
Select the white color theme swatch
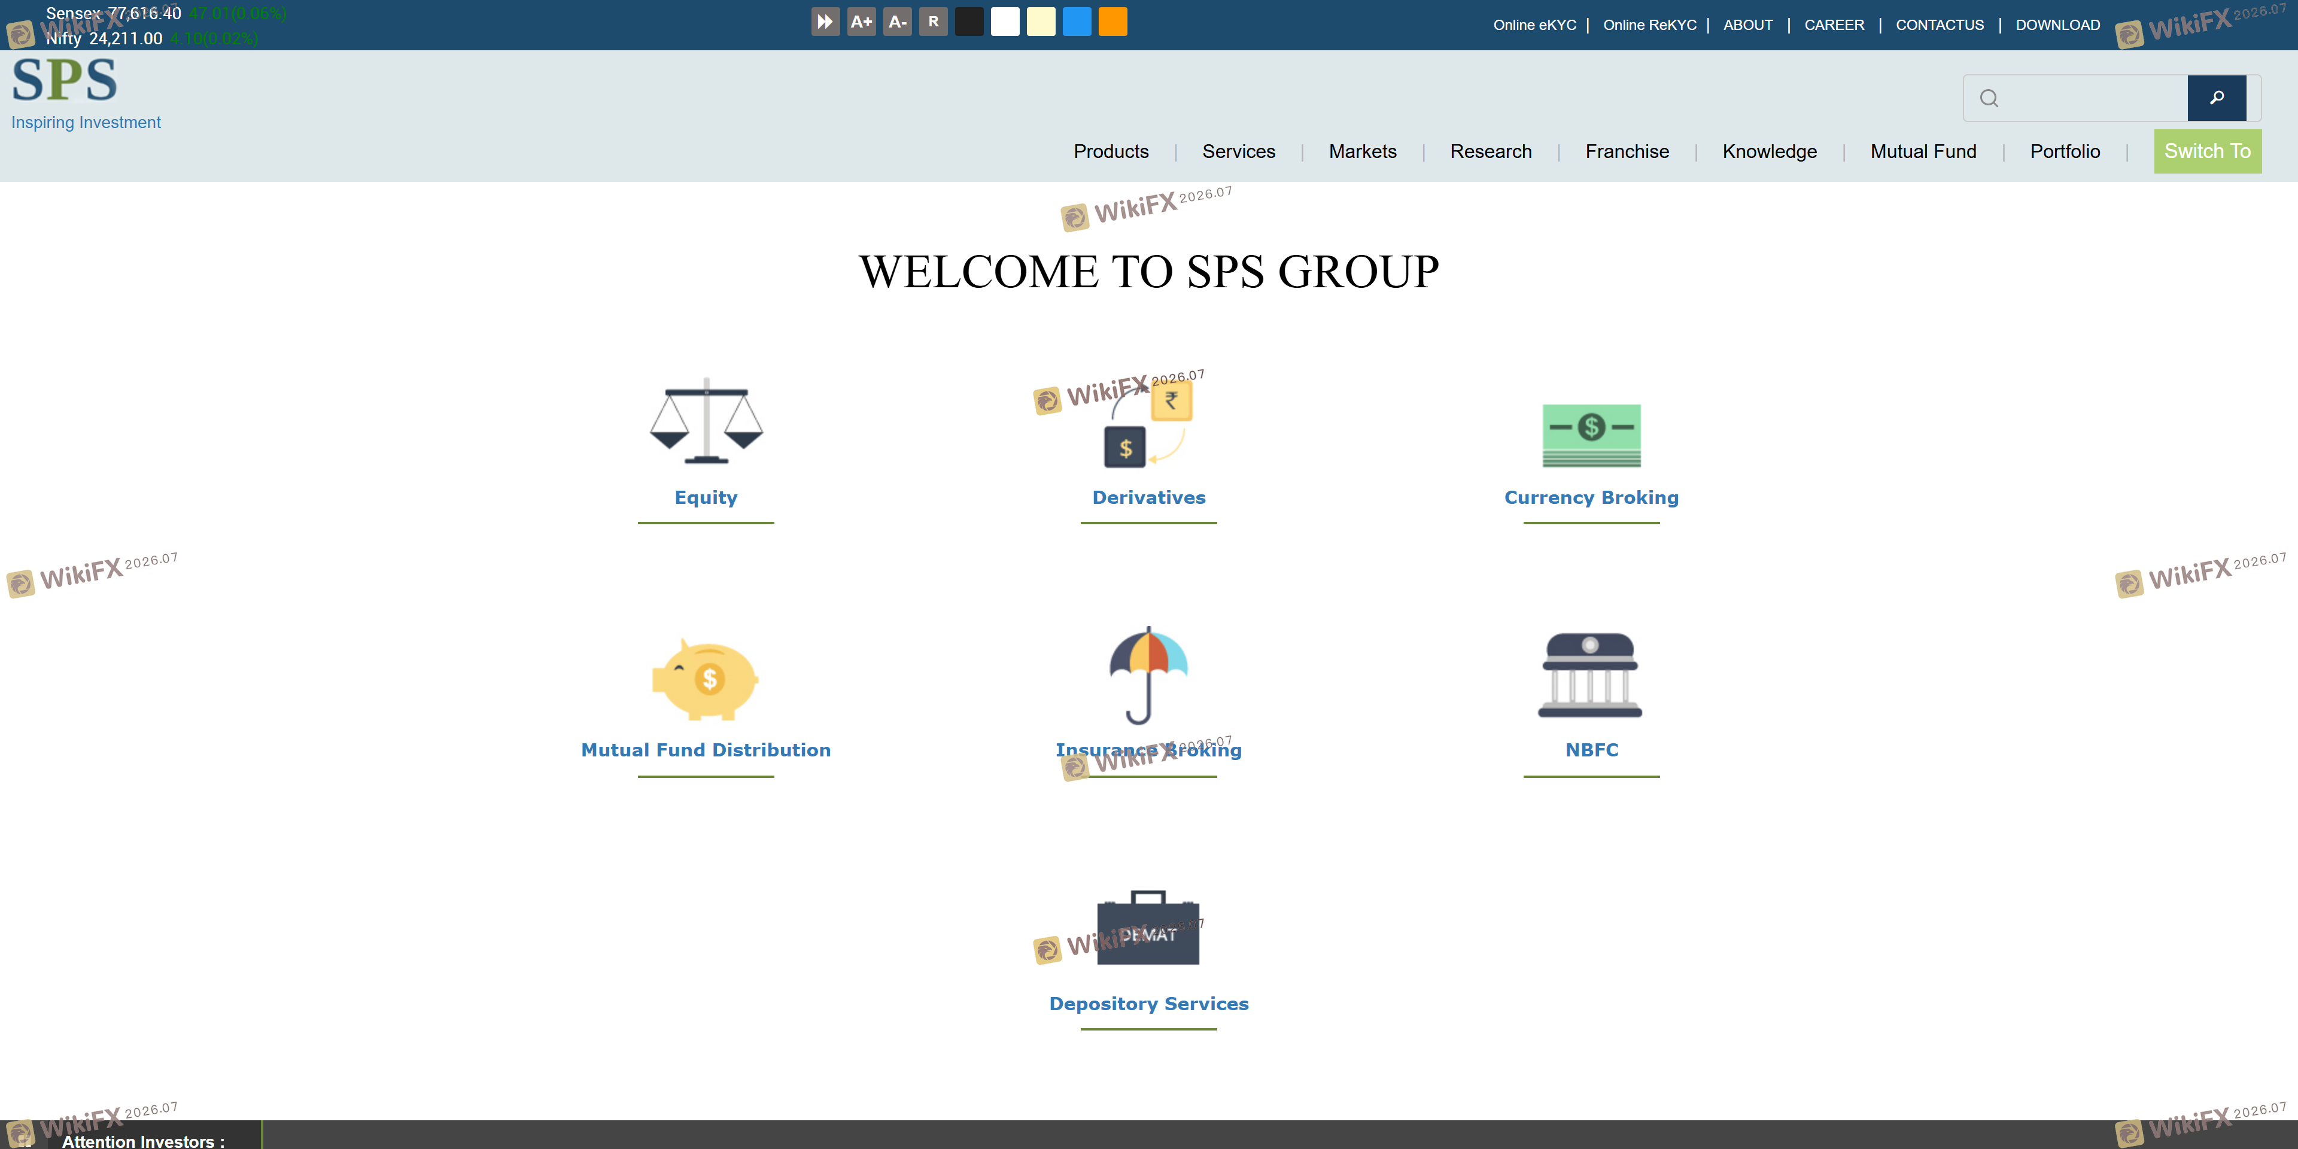(1005, 22)
